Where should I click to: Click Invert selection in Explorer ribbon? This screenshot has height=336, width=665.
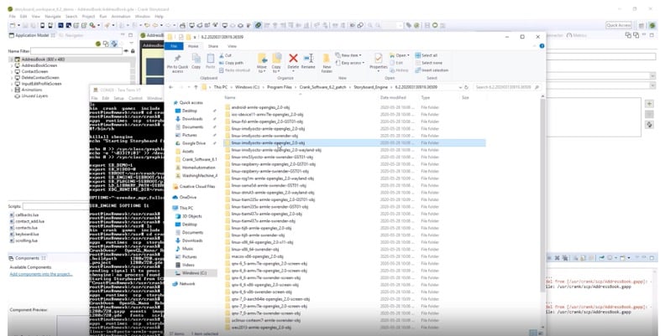pyautogui.click(x=432, y=70)
